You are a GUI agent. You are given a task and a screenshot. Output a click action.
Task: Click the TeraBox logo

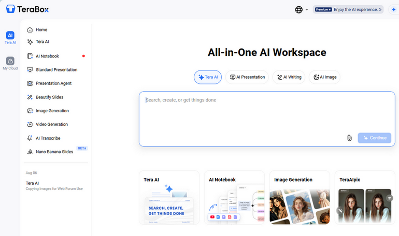(x=27, y=9)
